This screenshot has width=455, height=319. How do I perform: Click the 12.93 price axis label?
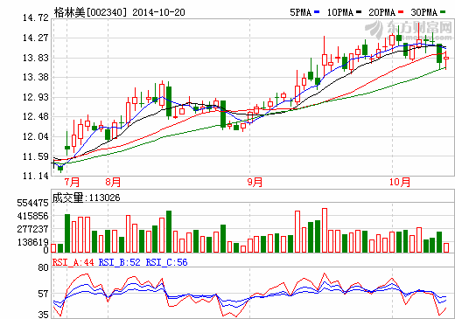click(x=36, y=97)
